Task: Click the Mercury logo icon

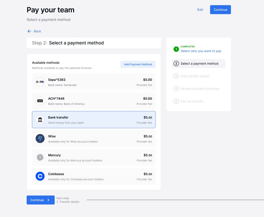Action: point(40,157)
